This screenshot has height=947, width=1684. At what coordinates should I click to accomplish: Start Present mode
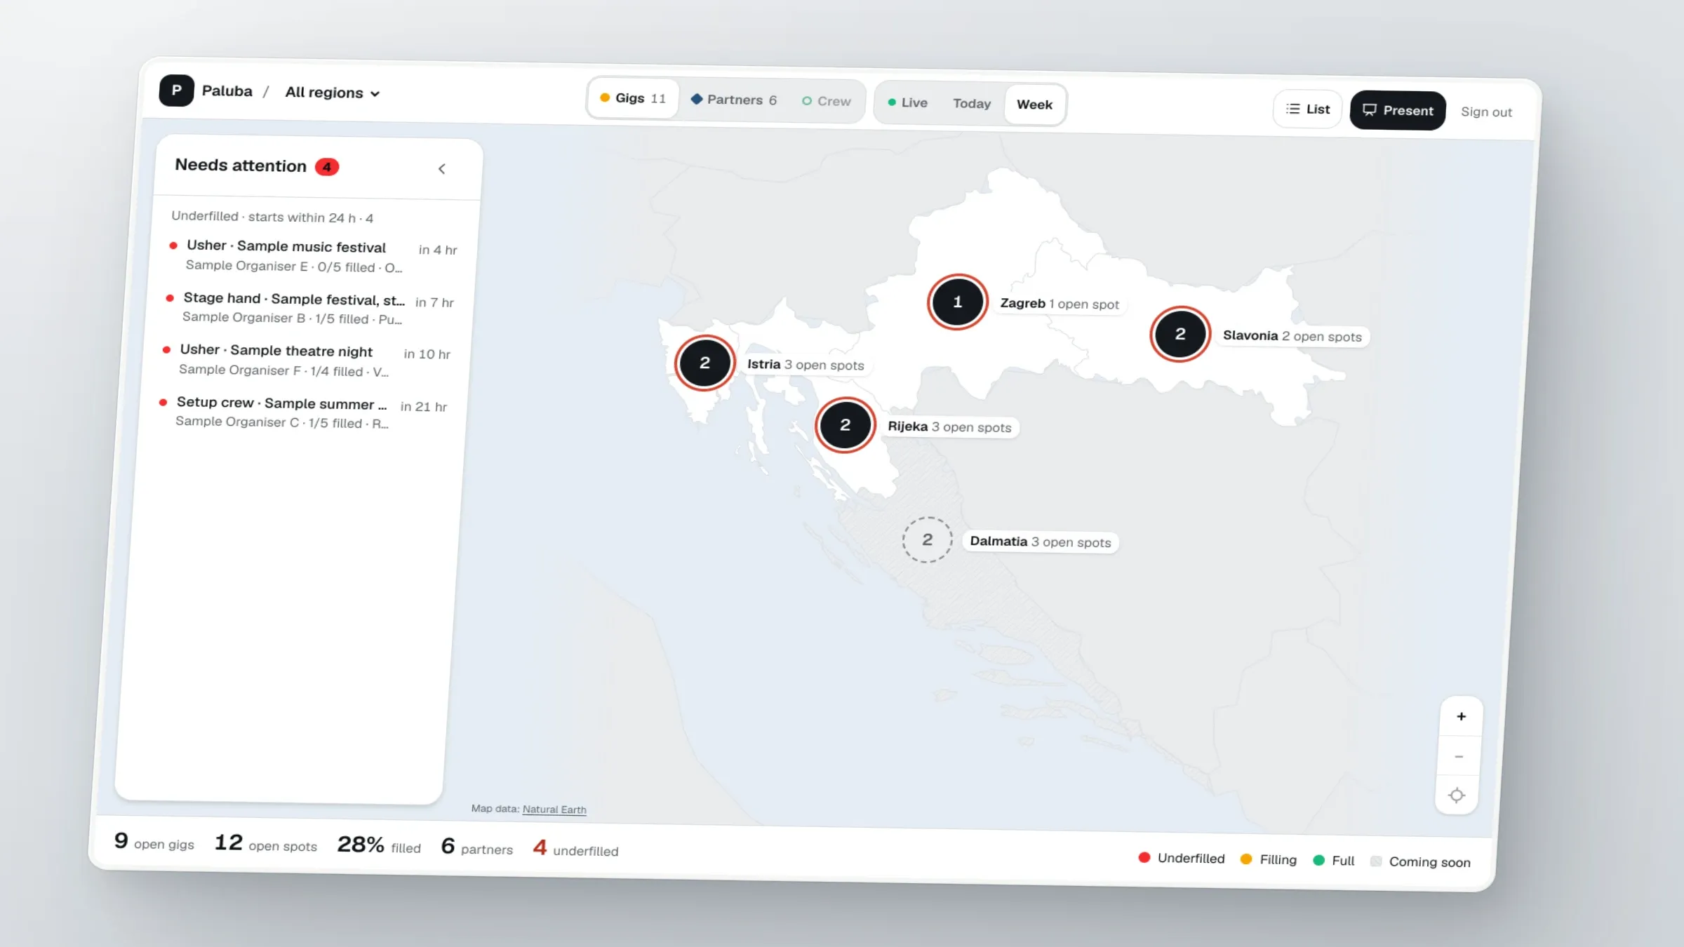pyautogui.click(x=1398, y=110)
